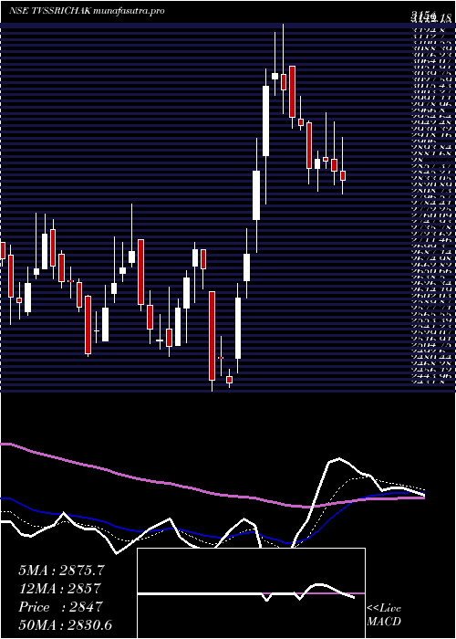Click the <<Live MACD label
Image resolution: width=456 pixels, height=639 pixels.
384,615
